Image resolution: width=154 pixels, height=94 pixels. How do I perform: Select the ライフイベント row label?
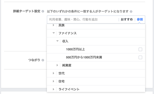69,89
